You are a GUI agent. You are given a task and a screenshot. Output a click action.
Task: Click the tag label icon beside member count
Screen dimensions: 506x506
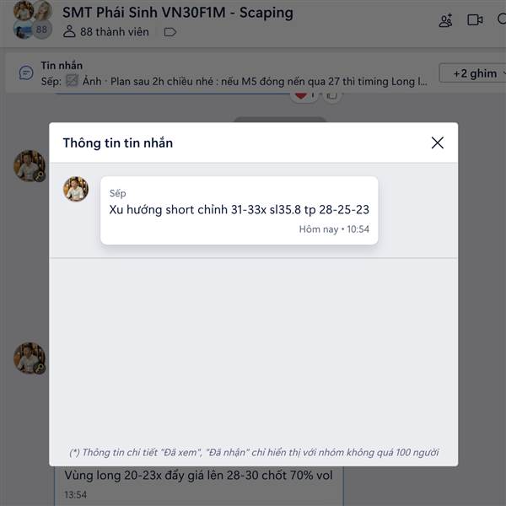[x=170, y=32]
